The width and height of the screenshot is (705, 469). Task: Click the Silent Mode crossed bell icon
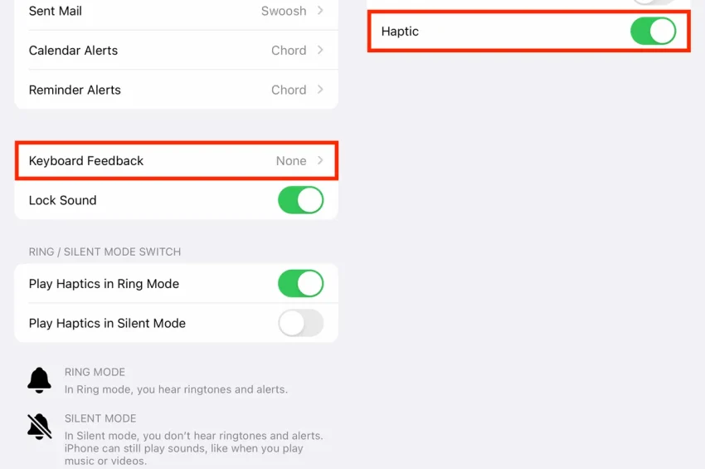click(x=39, y=427)
